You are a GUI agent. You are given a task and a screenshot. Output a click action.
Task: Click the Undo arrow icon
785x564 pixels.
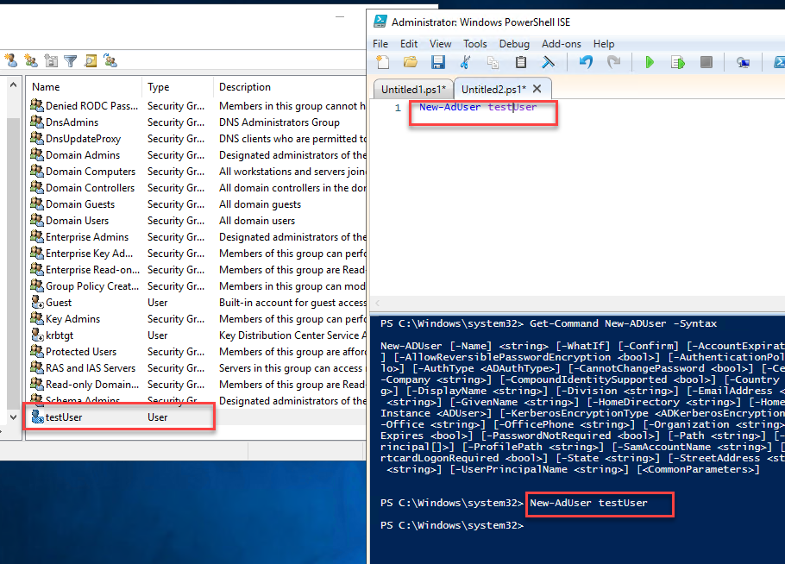coord(586,62)
